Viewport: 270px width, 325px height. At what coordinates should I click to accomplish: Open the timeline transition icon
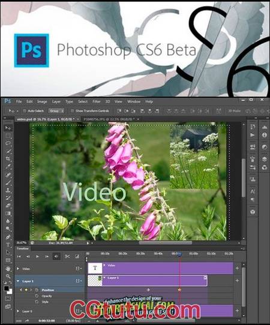tap(77, 257)
